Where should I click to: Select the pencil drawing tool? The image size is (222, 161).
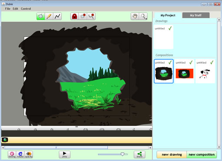pos(49,16)
